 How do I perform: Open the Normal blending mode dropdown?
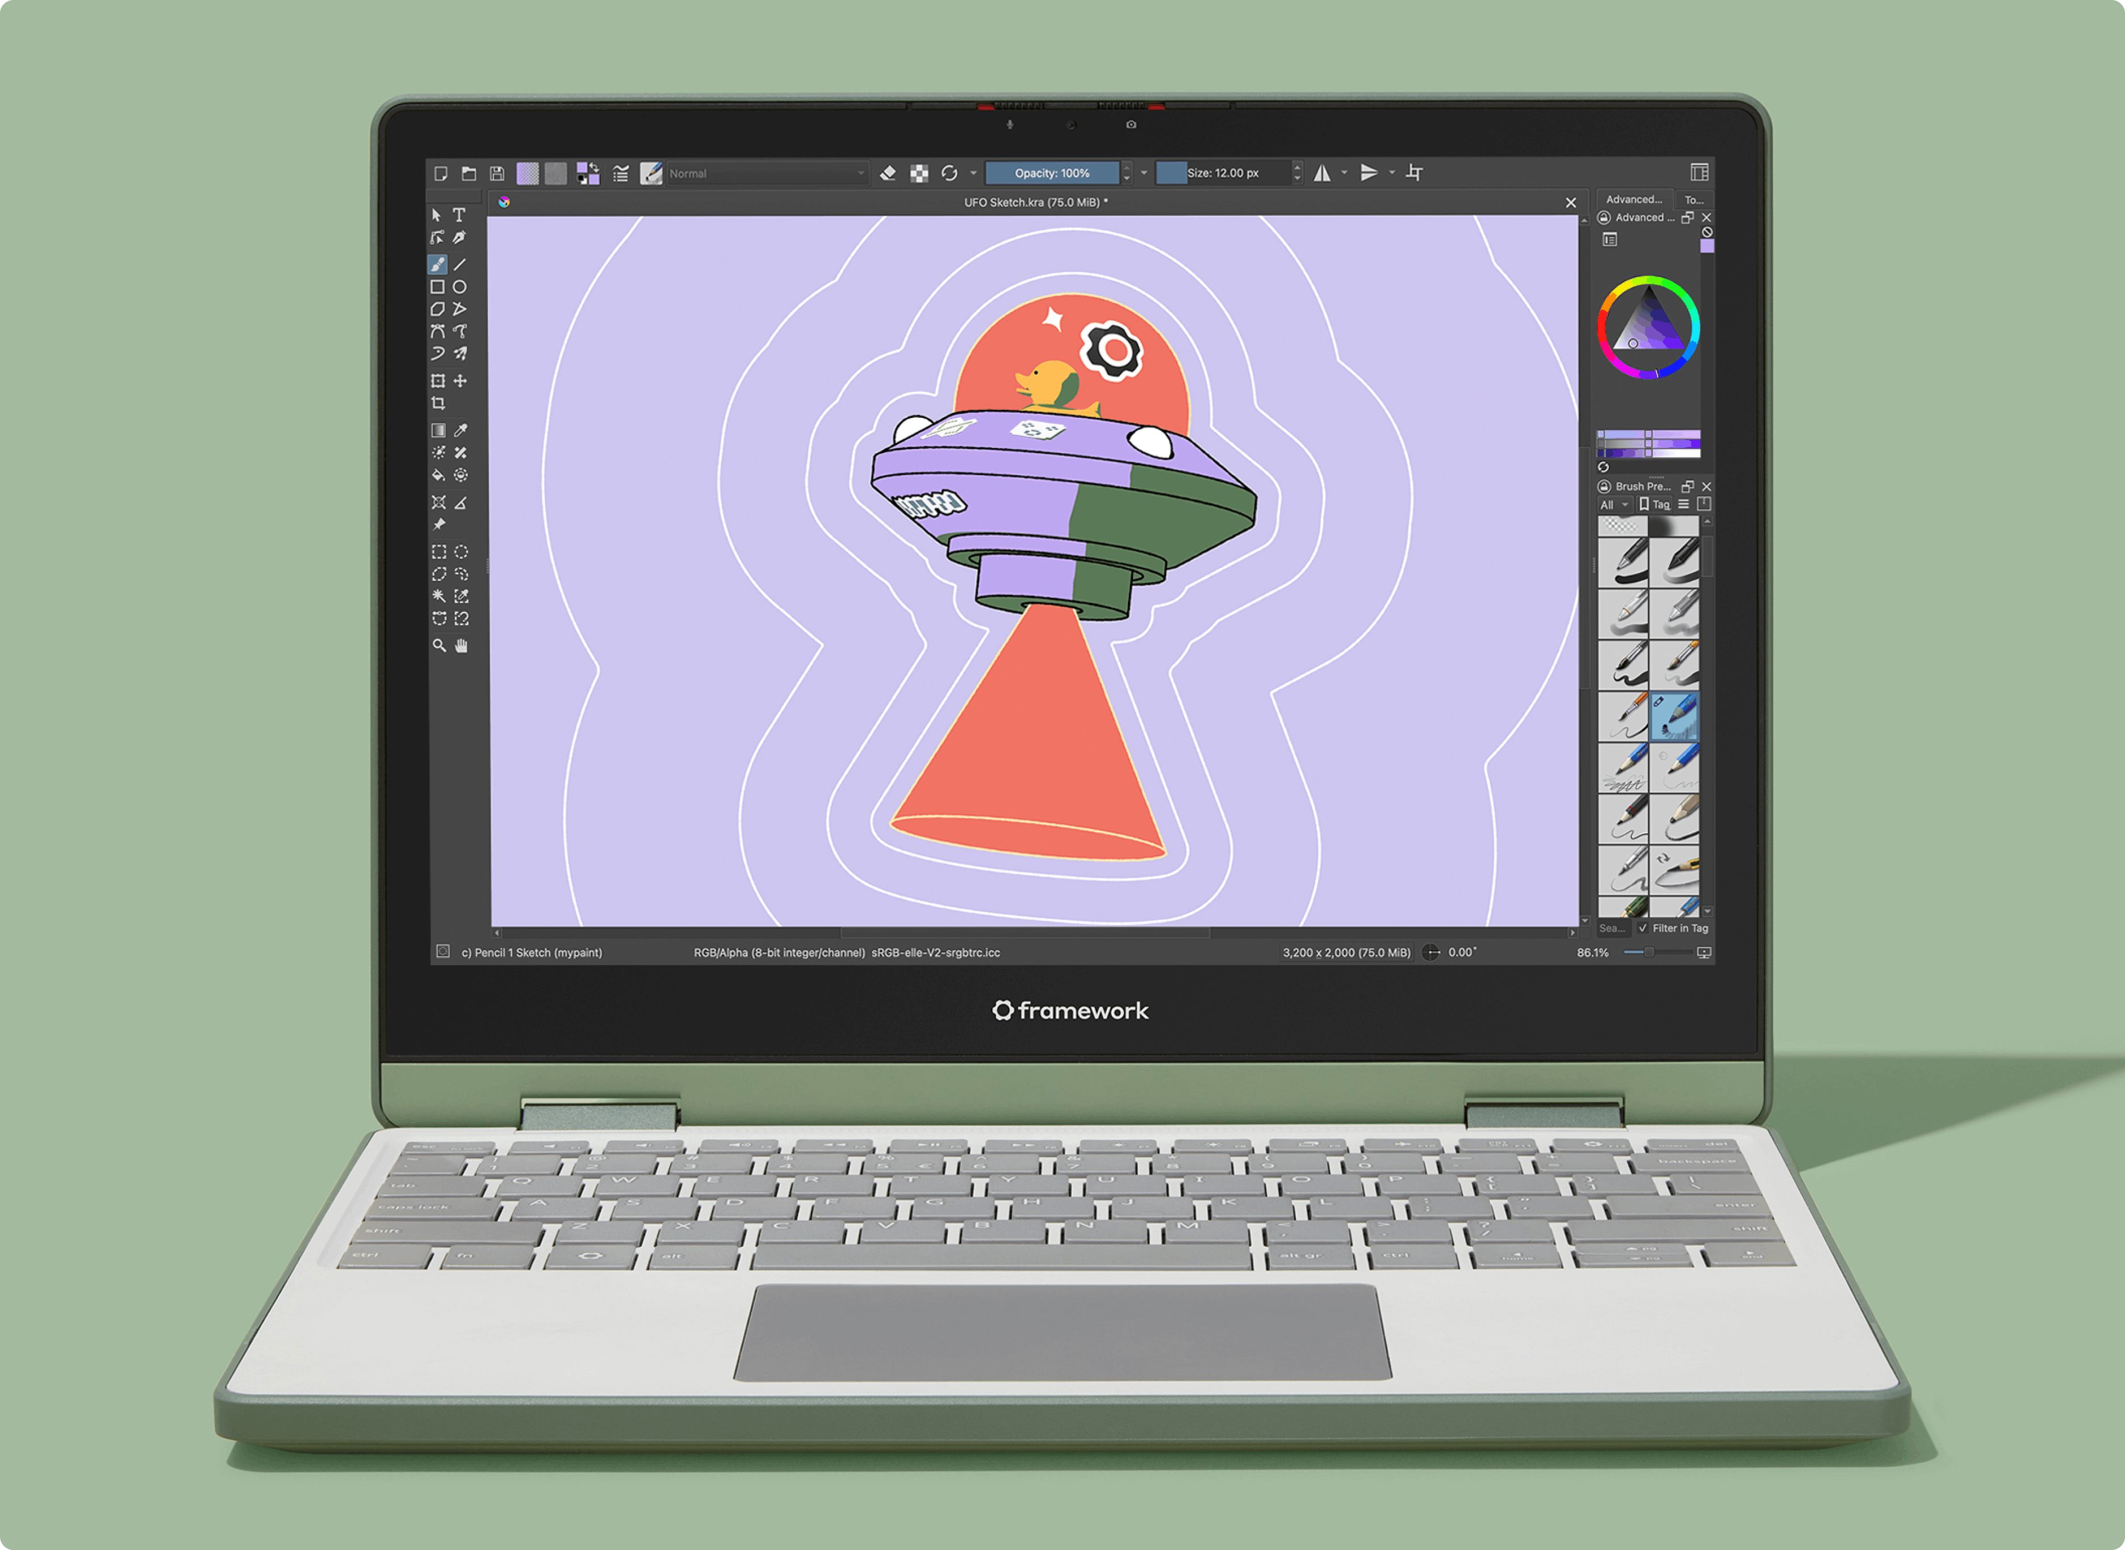tap(764, 174)
